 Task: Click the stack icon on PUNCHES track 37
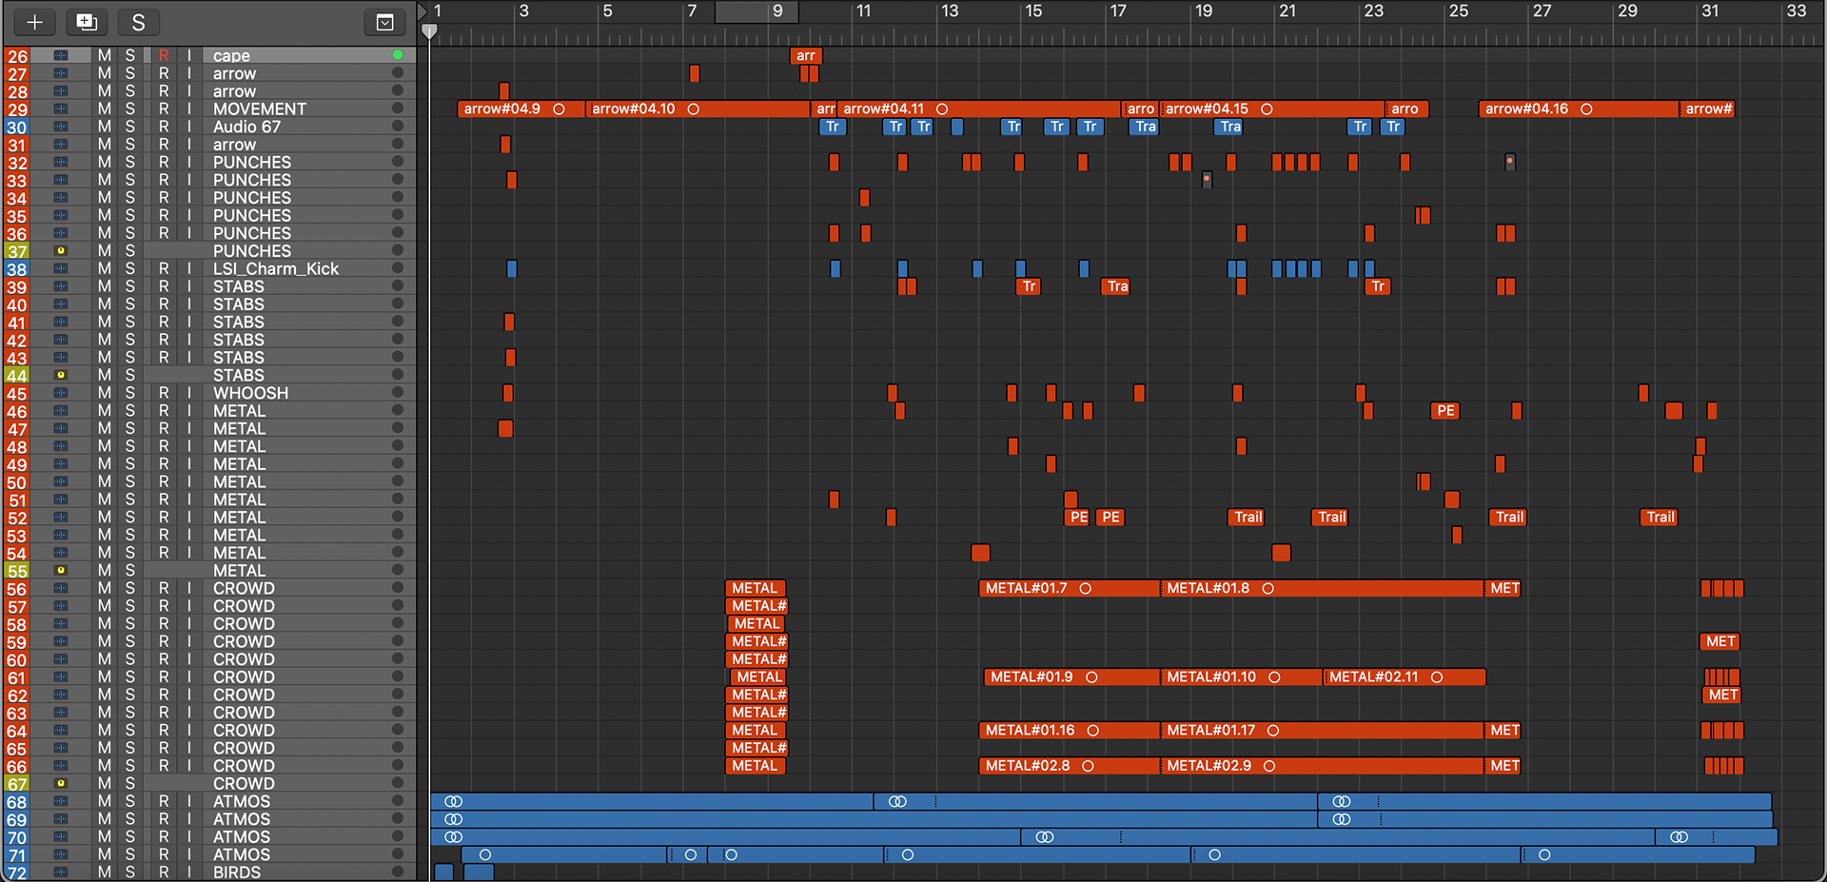pos(61,251)
